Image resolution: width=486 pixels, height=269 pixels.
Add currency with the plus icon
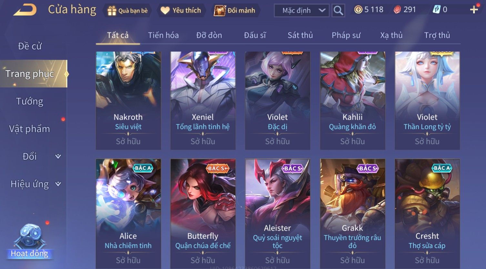point(474,10)
